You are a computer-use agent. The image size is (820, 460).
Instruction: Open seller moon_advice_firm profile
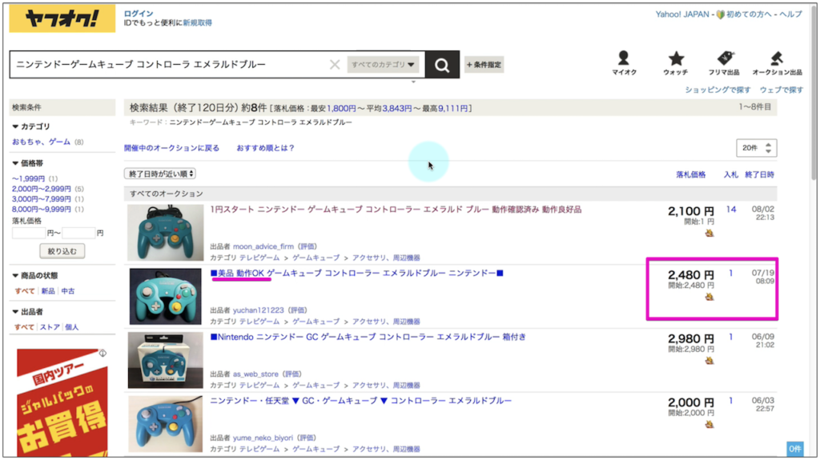263,246
